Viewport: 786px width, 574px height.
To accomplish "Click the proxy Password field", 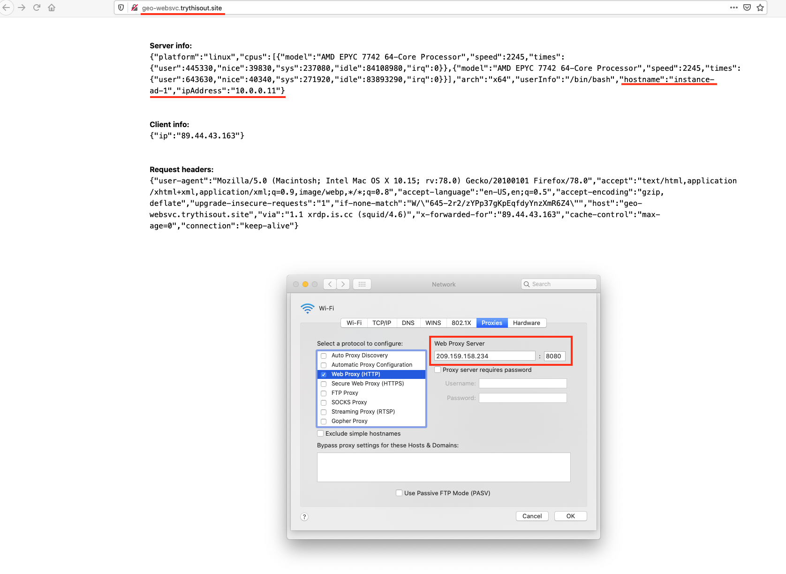I will 523,398.
